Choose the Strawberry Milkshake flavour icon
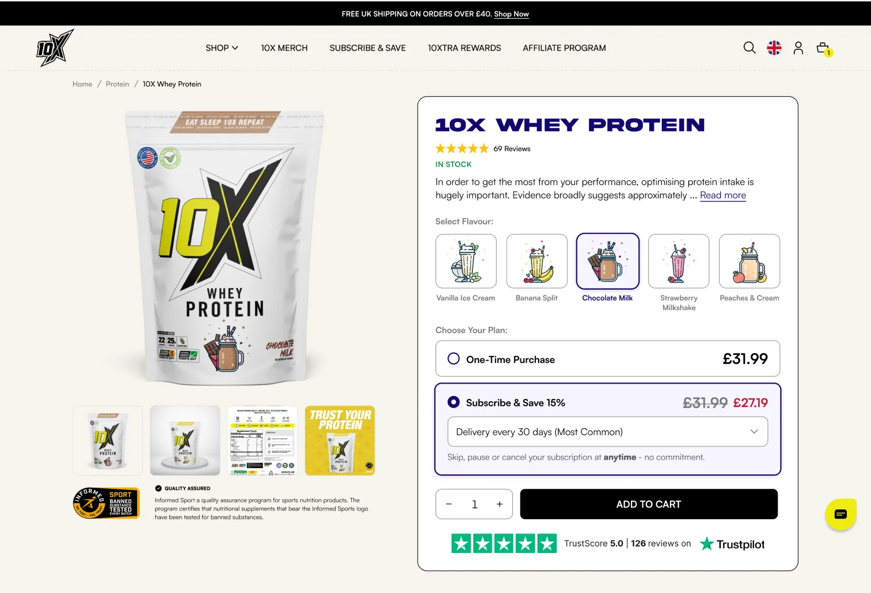The height and width of the screenshot is (593, 871). [678, 261]
